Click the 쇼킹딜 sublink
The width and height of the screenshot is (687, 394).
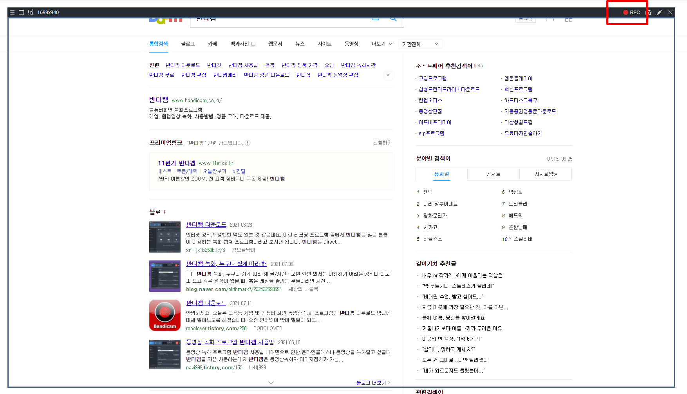tap(239, 171)
